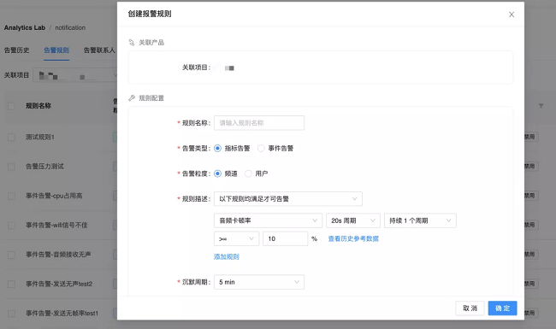
Task: Click the 规则配置 wrench icon
Action: pyautogui.click(x=132, y=97)
